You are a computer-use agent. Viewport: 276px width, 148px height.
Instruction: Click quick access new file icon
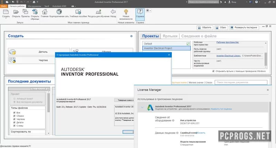tap(7, 2)
